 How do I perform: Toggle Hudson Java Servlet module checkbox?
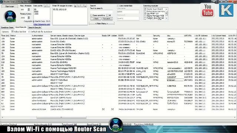pyautogui.click(x=145, y=18)
